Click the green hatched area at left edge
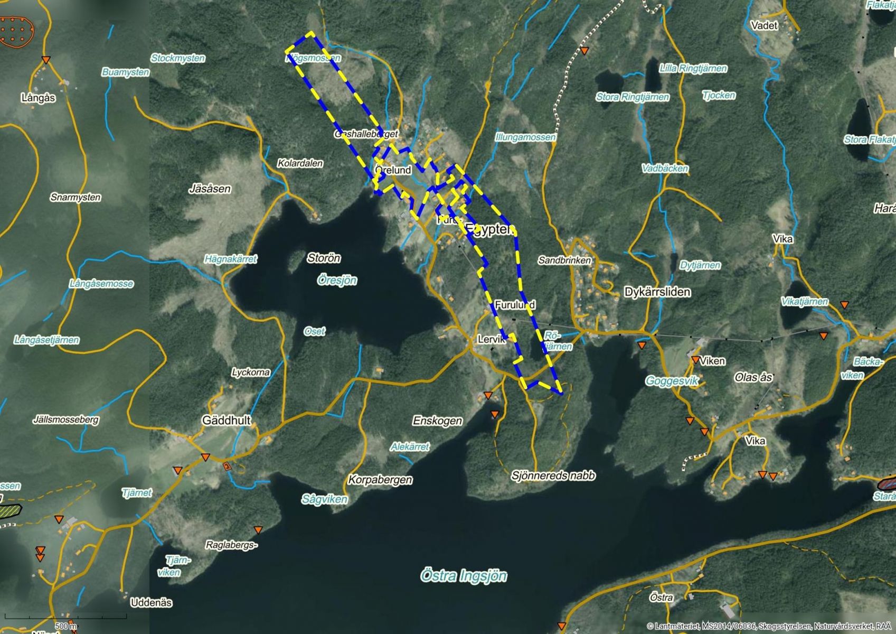 click(10, 511)
